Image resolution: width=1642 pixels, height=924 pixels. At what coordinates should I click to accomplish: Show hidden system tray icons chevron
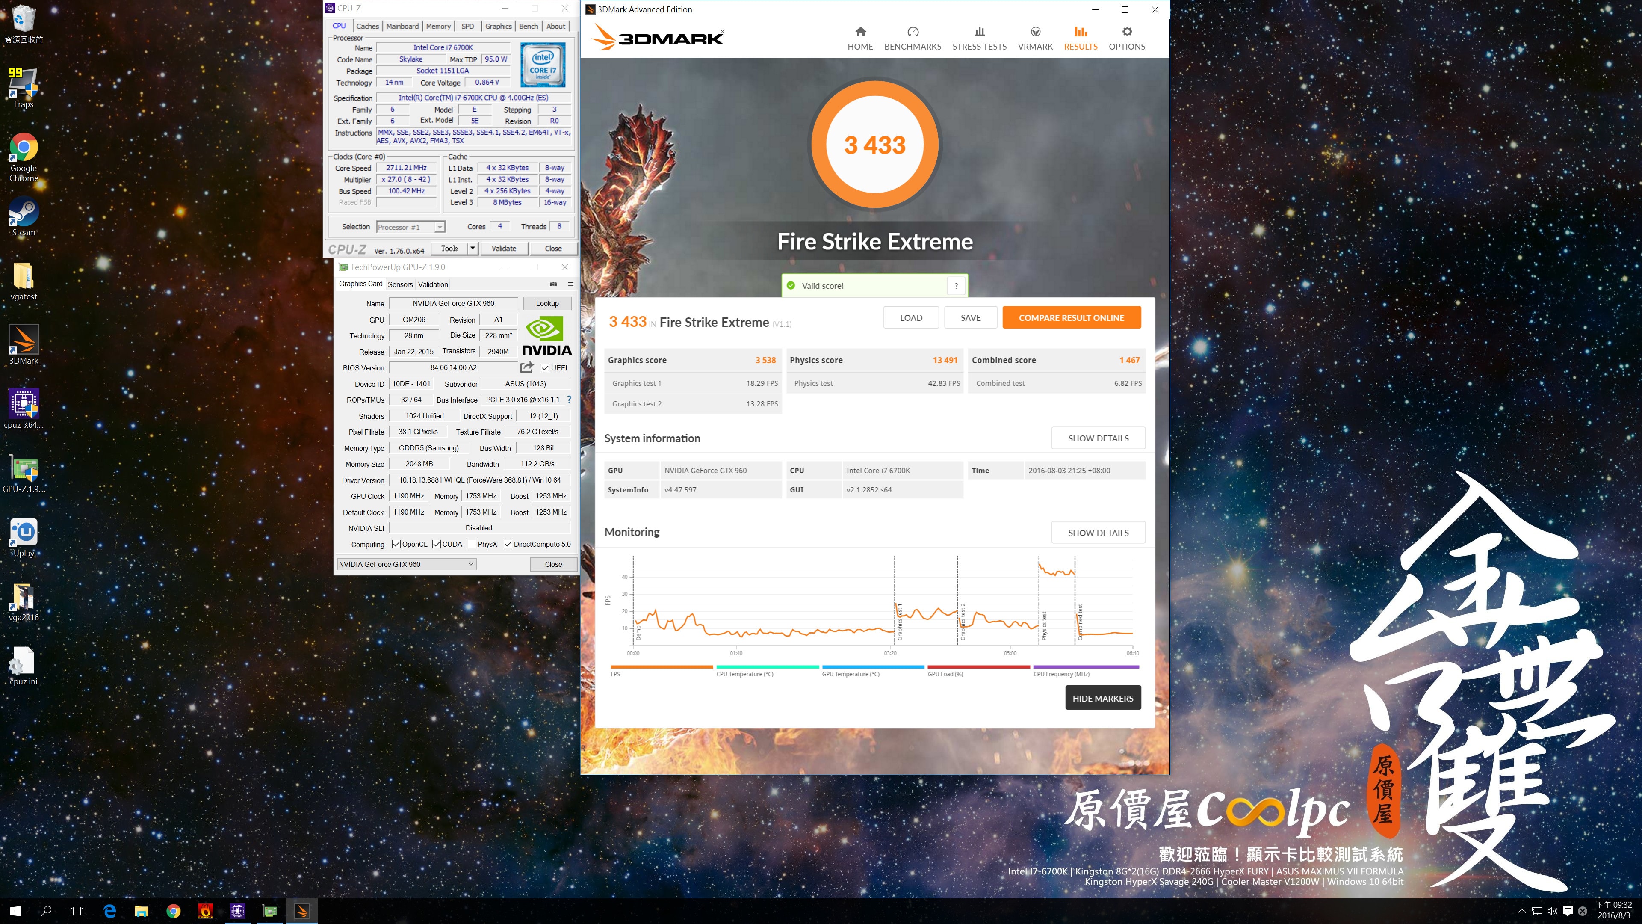coord(1521,911)
